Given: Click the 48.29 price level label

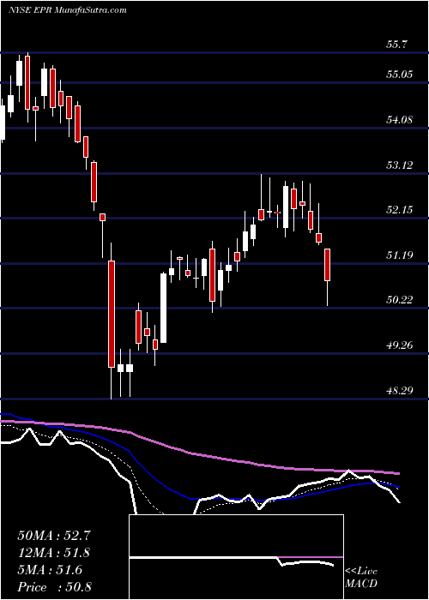Looking at the screenshot, I should (x=400, y=391).
